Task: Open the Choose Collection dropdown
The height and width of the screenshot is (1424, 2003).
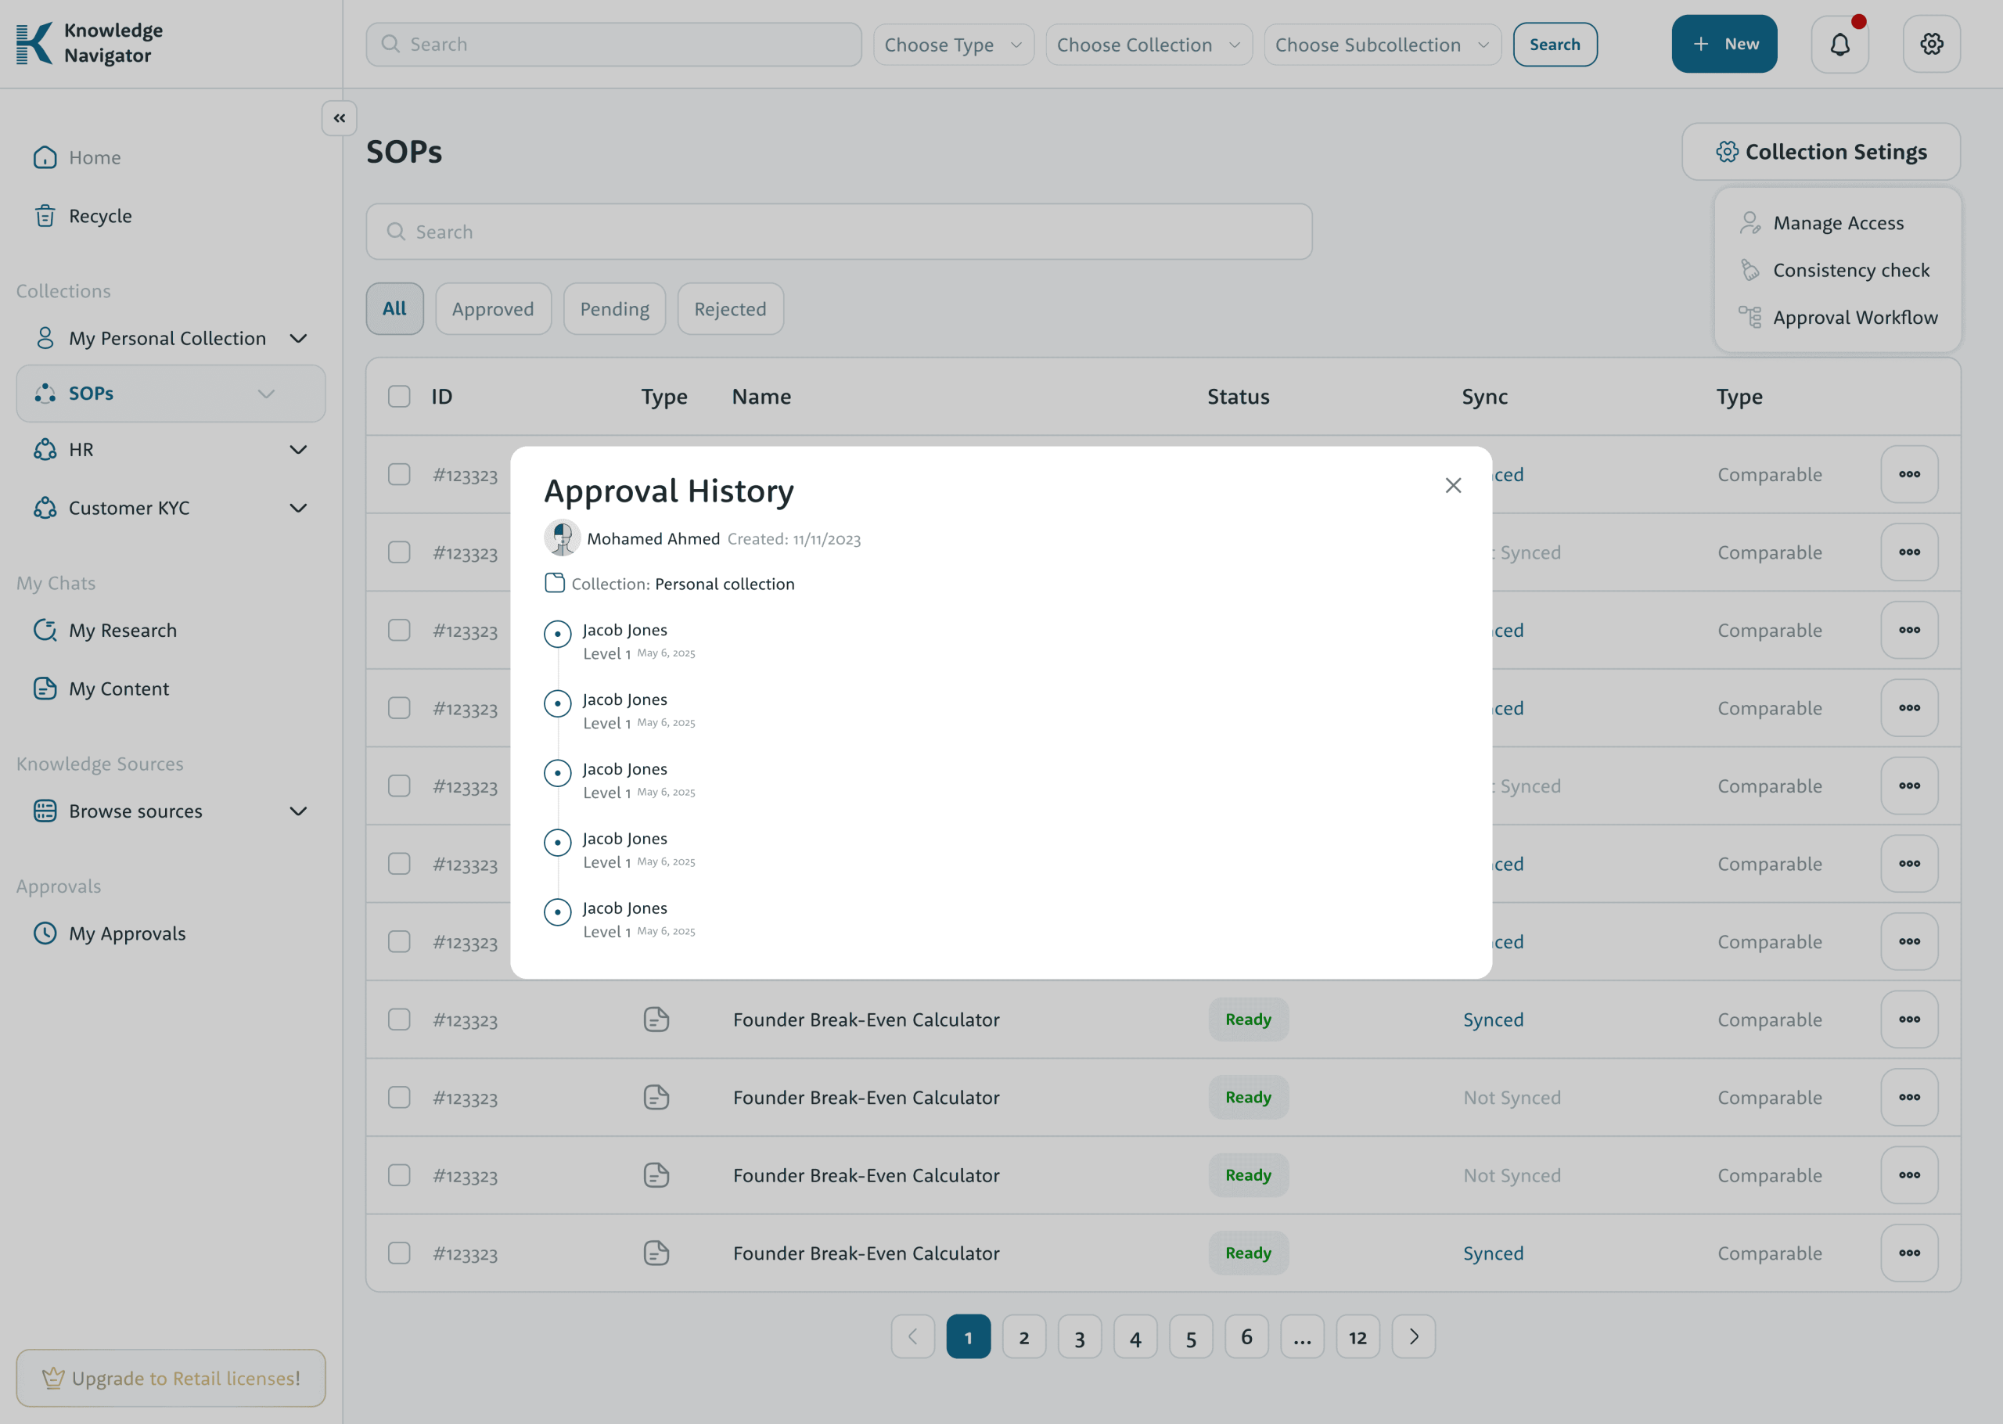Action: click(1148, 45)
